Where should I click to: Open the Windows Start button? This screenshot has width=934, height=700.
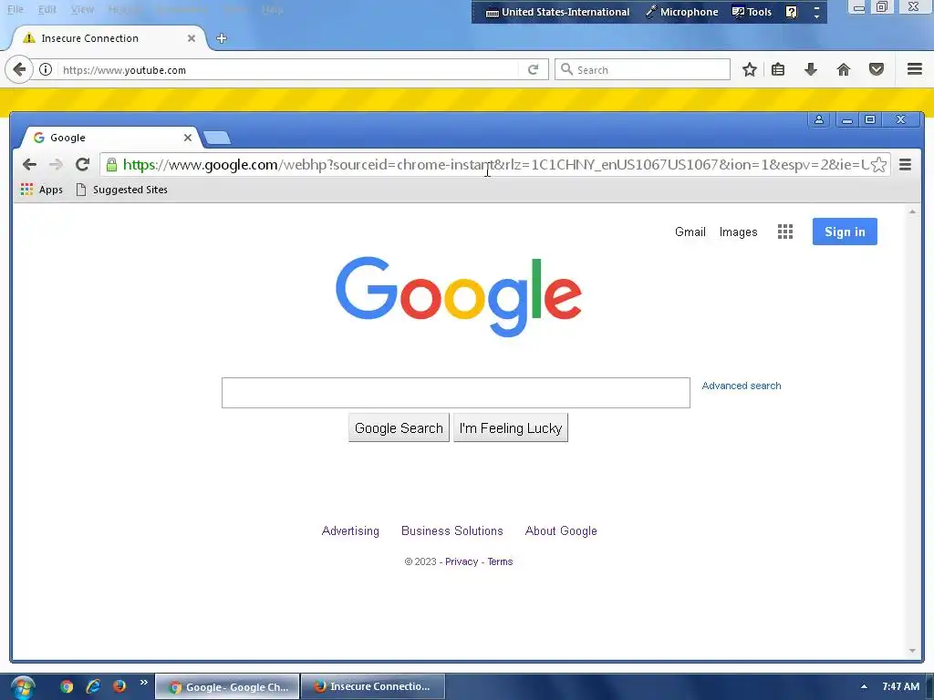tap(23, 687)
